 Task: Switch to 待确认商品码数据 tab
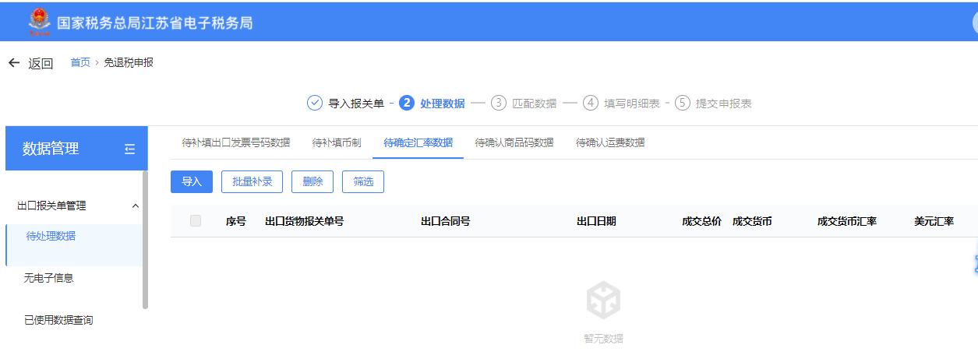click(x=514, y=142)
